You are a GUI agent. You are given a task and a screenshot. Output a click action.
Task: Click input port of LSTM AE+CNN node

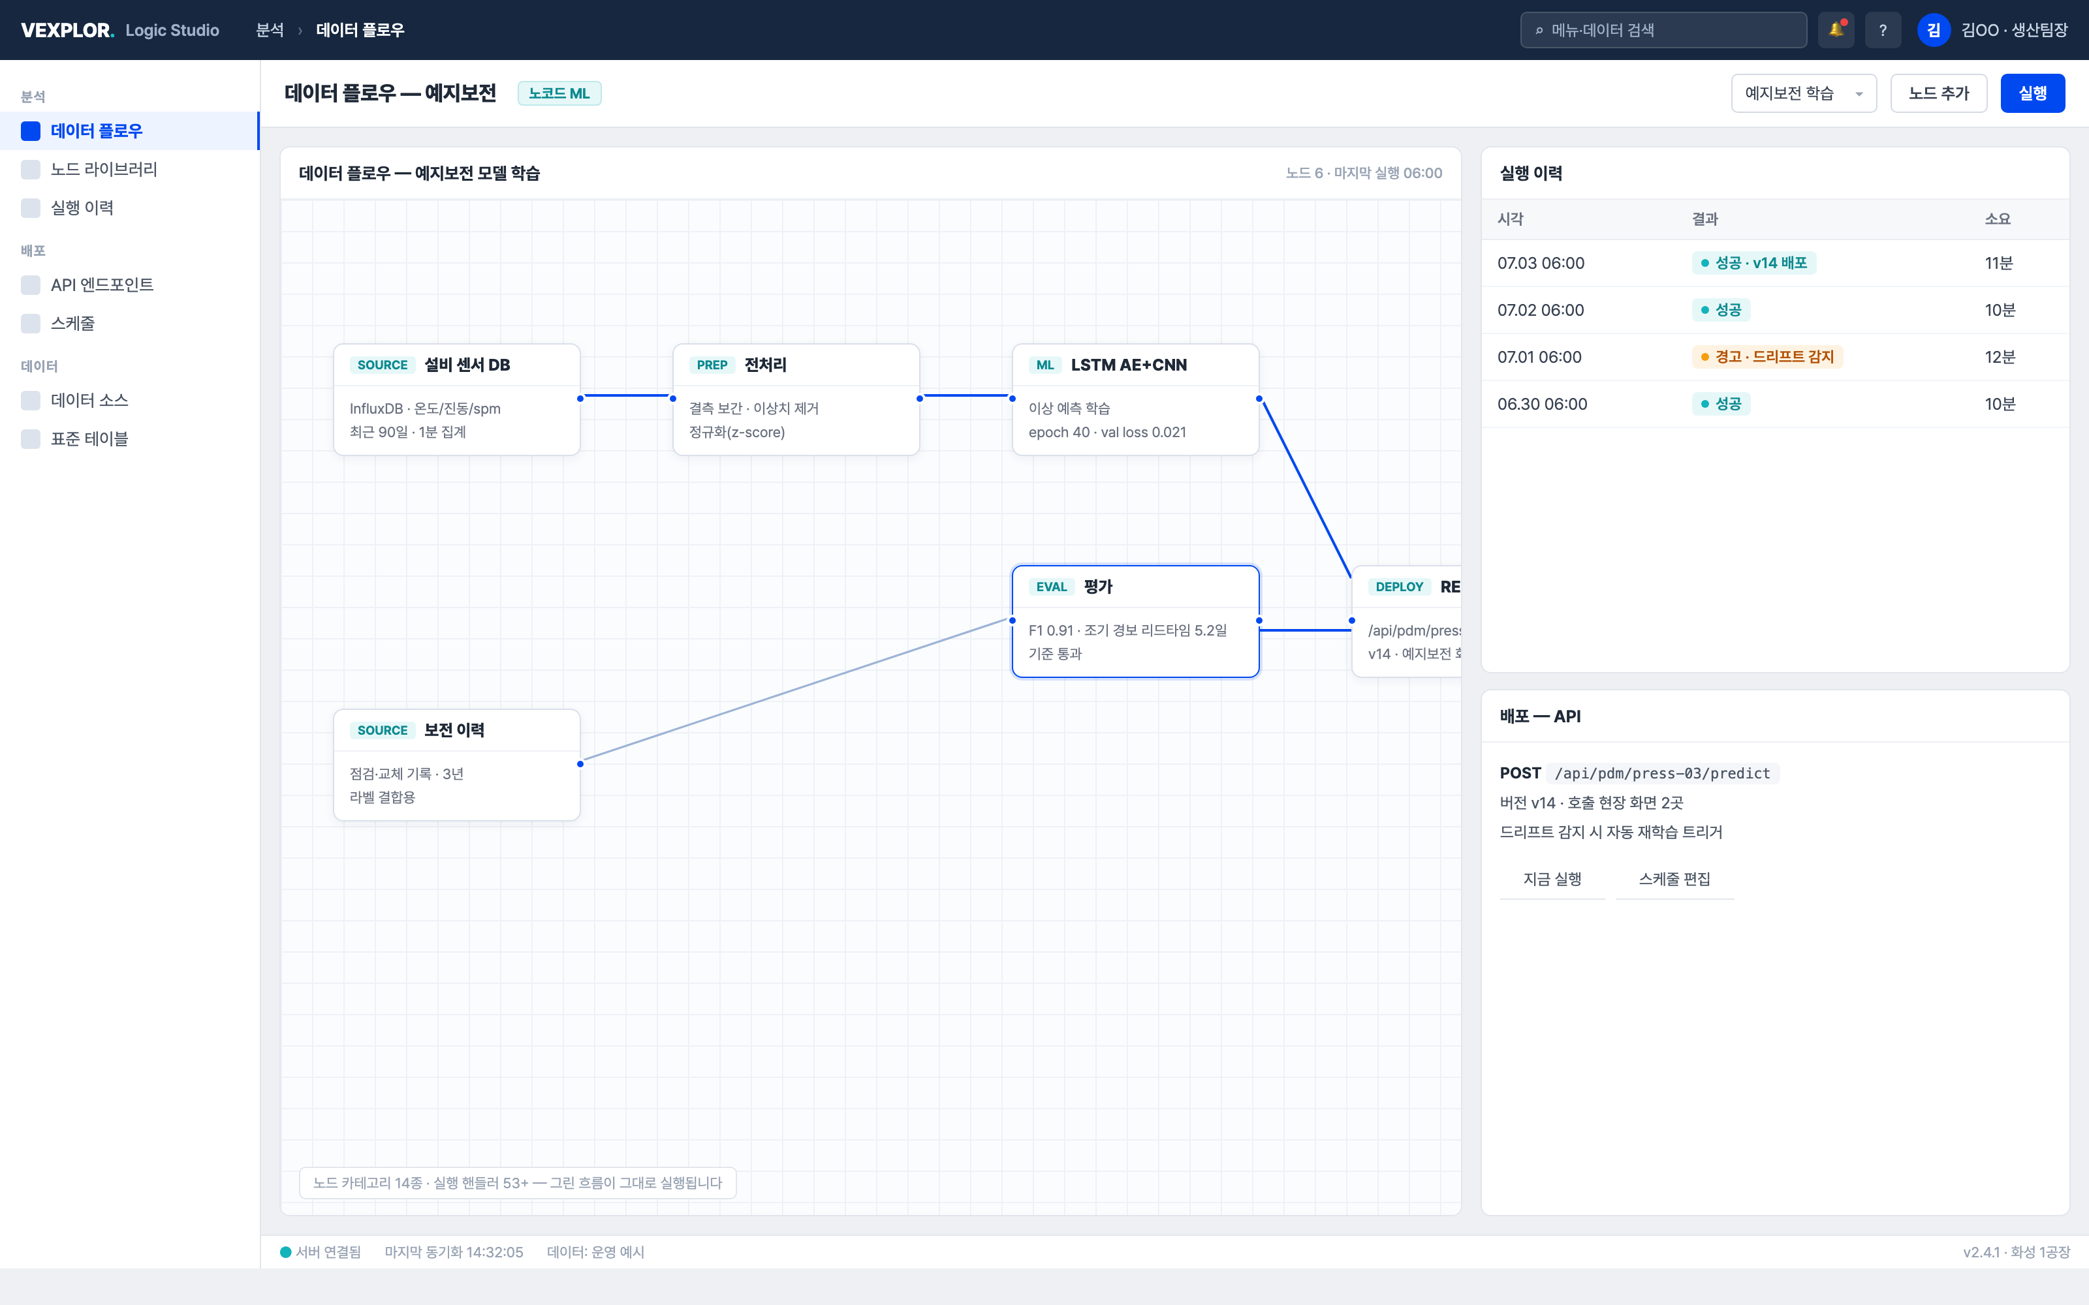click(1013, 399)
